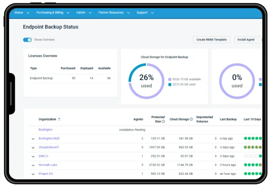Open the Project KO organization link
Viewport: 271px width, 187px height.
46,173
